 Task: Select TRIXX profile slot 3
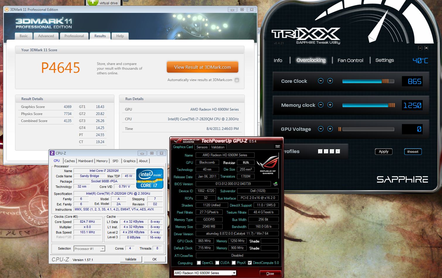pos(332,151)
